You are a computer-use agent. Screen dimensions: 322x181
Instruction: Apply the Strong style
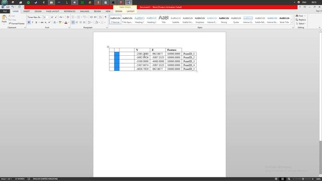(224, 20)
